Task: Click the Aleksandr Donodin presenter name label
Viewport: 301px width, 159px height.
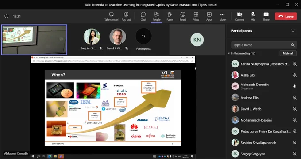Action: coord(16,153)
